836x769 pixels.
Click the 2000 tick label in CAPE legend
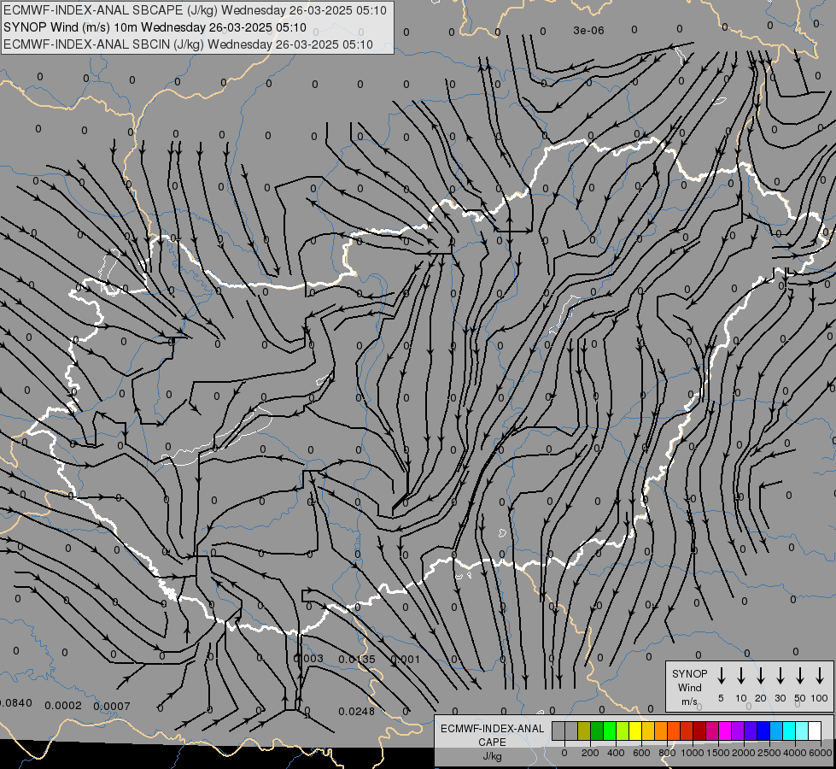[x=743, y=753]
